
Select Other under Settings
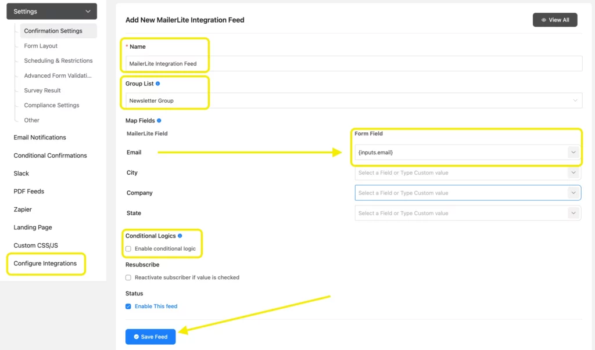(31, 120)
